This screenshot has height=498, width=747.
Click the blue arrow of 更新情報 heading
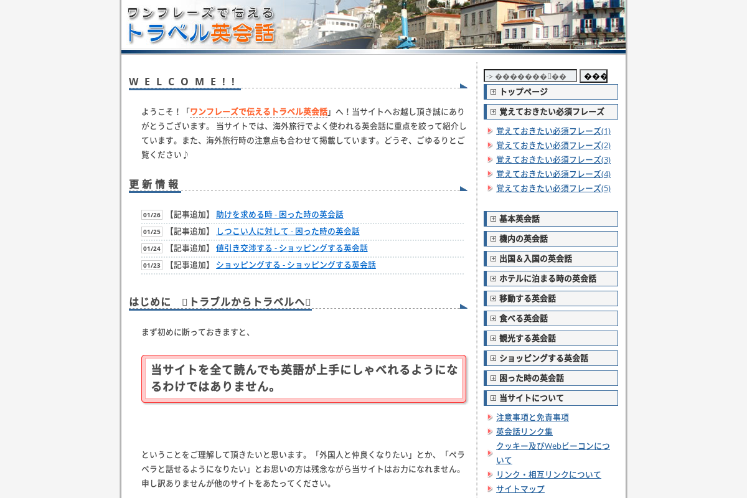click(463, 189)
